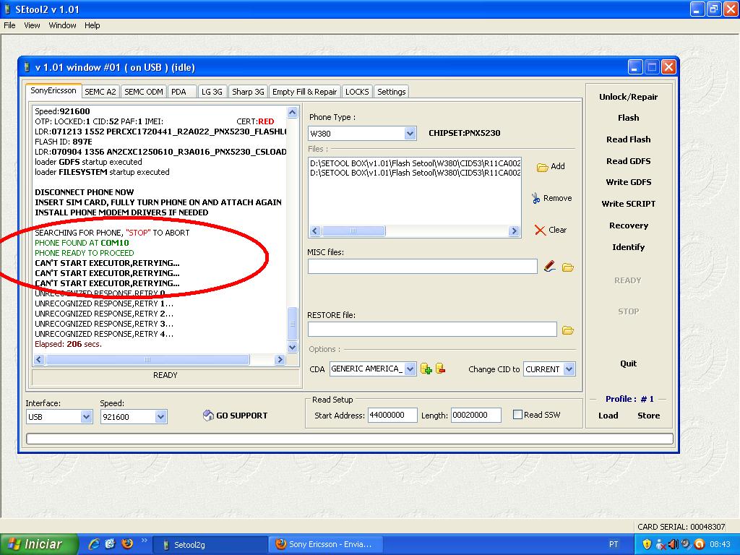Image resolution: width=740 pixels, height=555 pixels.
Task: Click the RESTORE file text field
Action: [x=432, y=330]
